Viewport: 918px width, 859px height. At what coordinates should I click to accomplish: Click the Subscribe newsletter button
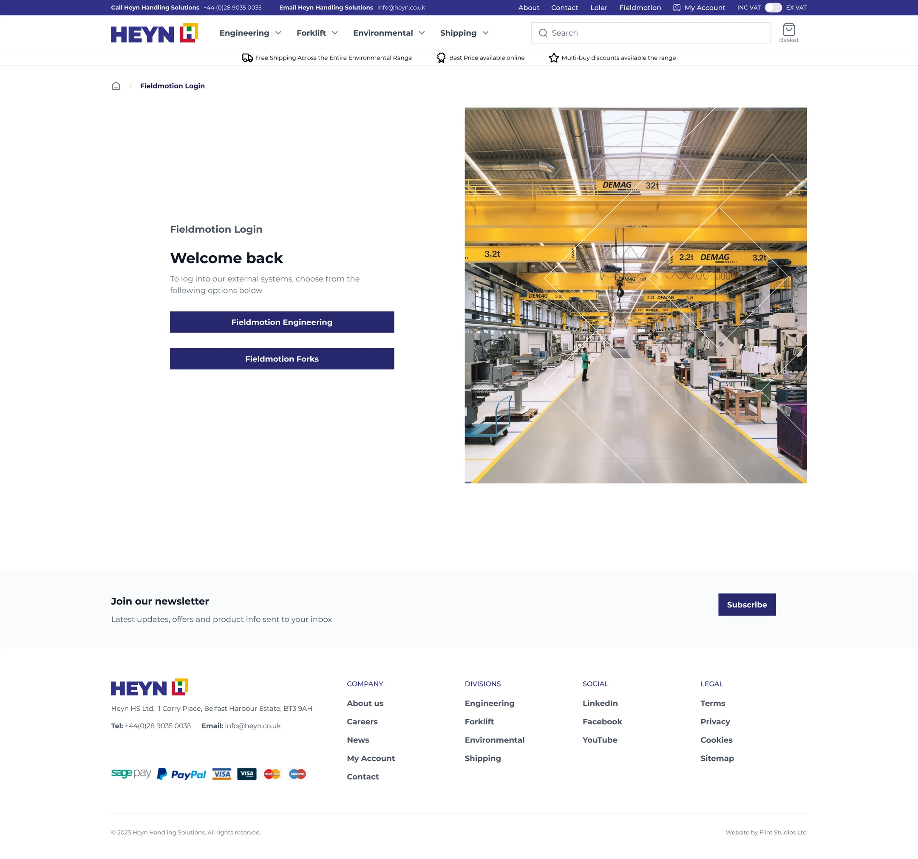coord(747,604)
